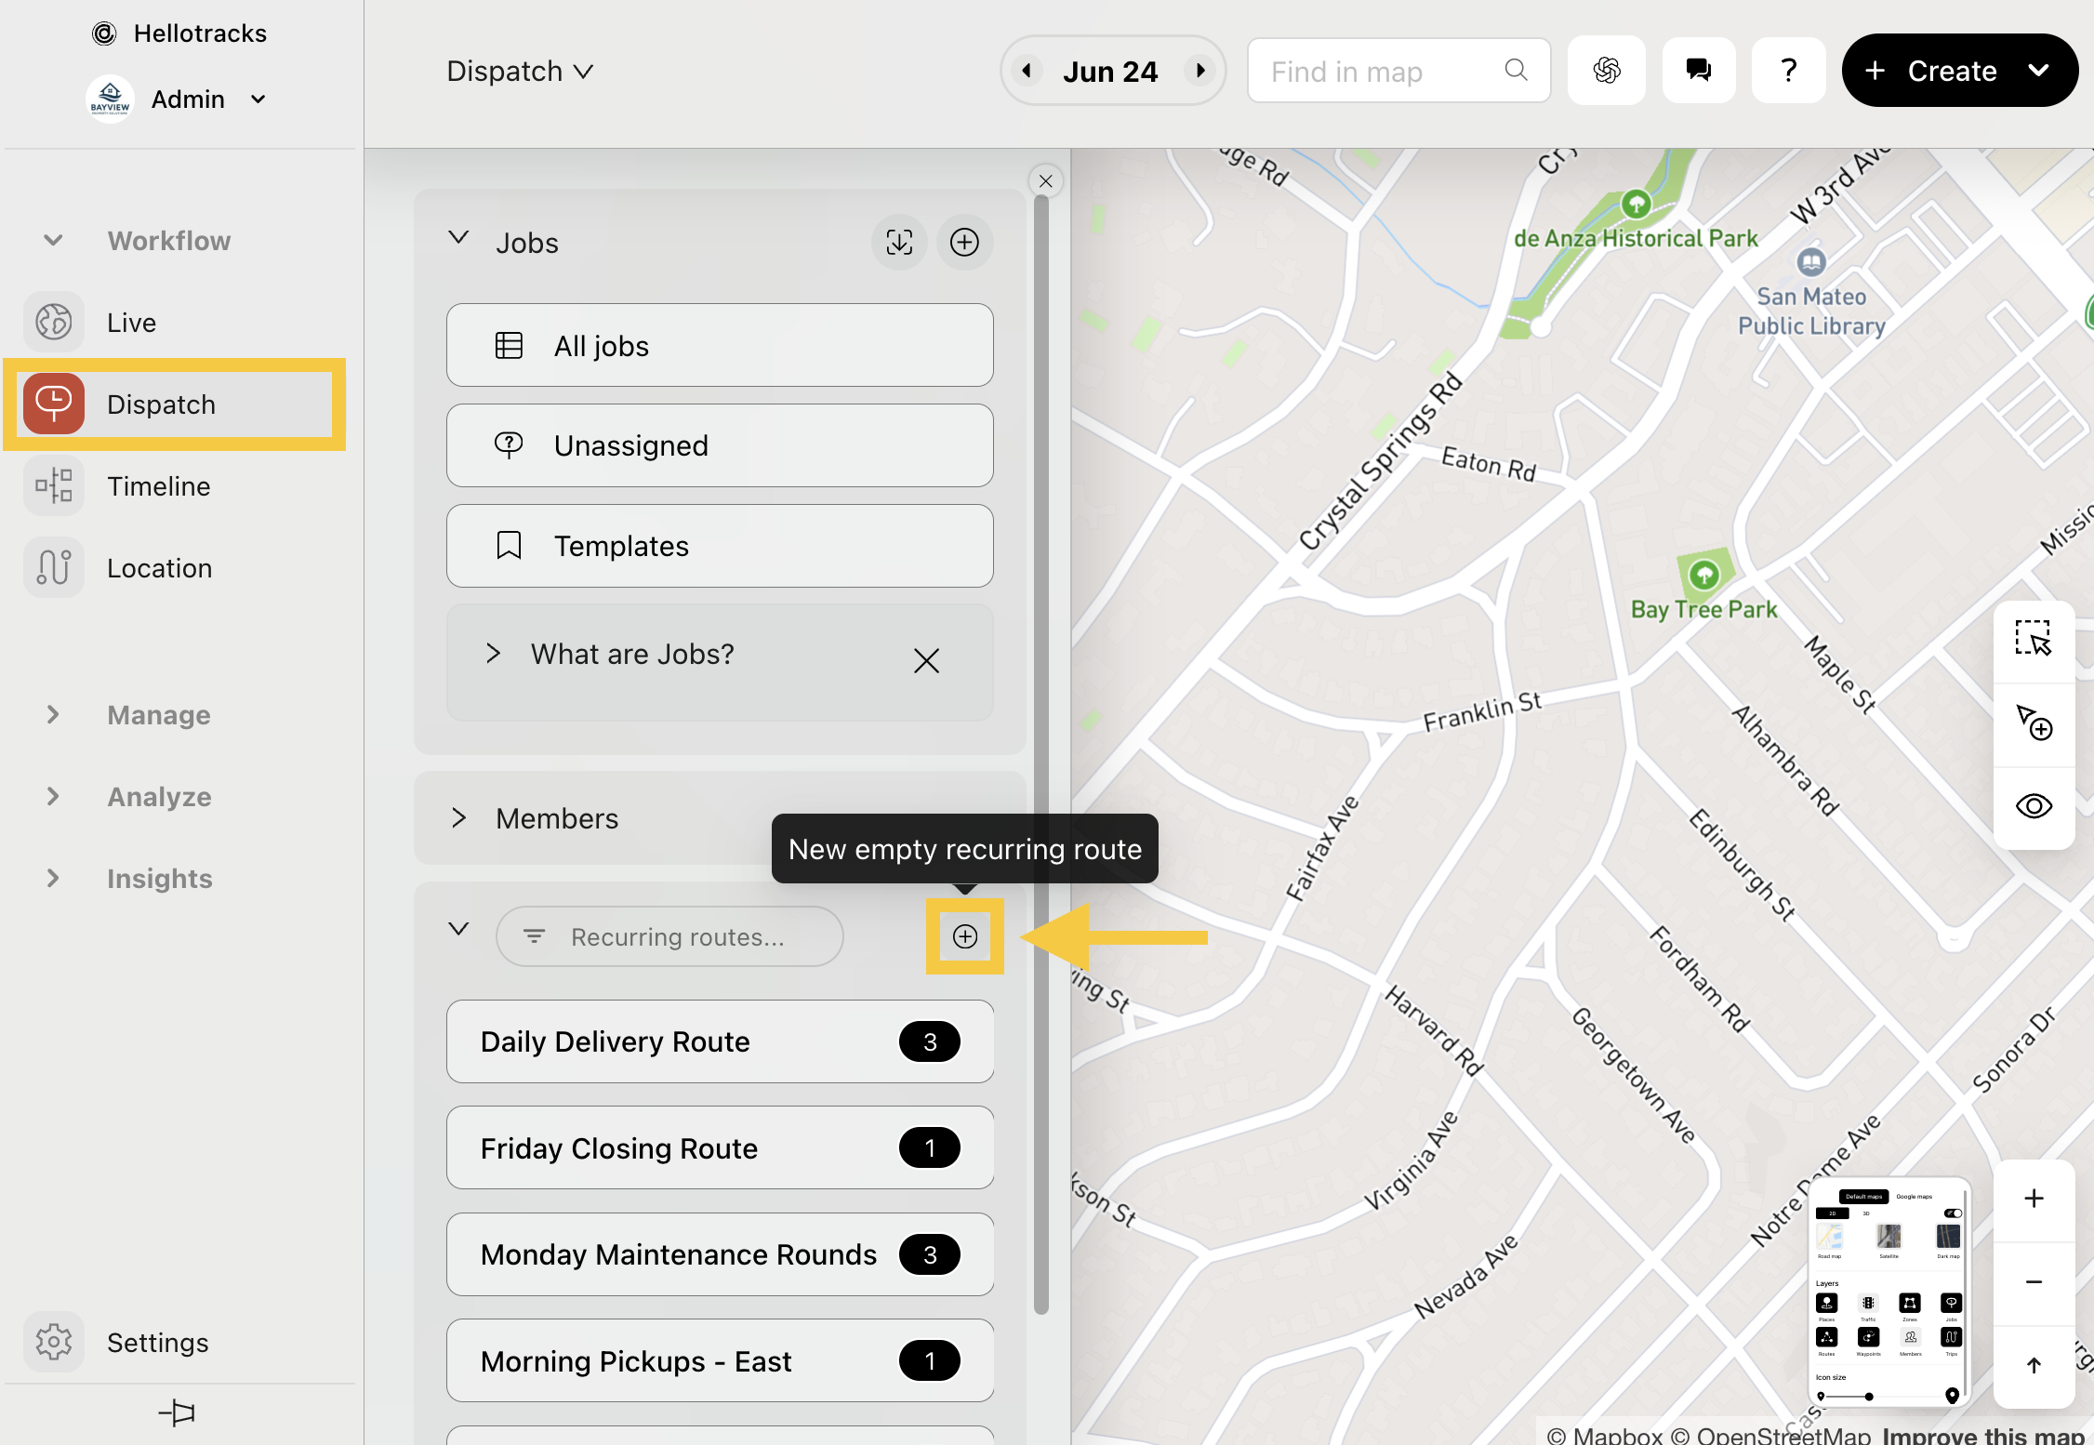Open the AI assistant icon

pos(1607,71)
